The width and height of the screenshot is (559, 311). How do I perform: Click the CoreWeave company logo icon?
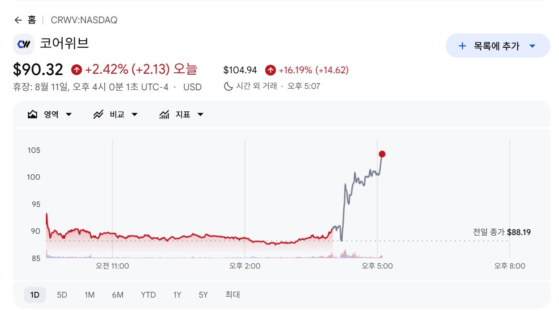(x=23, y=44)
